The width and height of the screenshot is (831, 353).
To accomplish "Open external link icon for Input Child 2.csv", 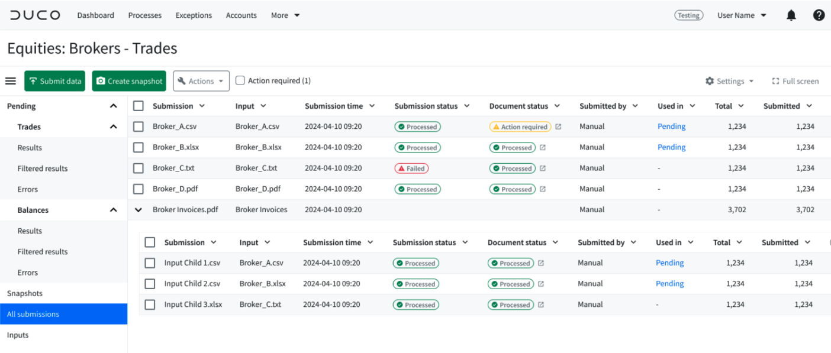I will pyautogui.click(x=541, y=284).
